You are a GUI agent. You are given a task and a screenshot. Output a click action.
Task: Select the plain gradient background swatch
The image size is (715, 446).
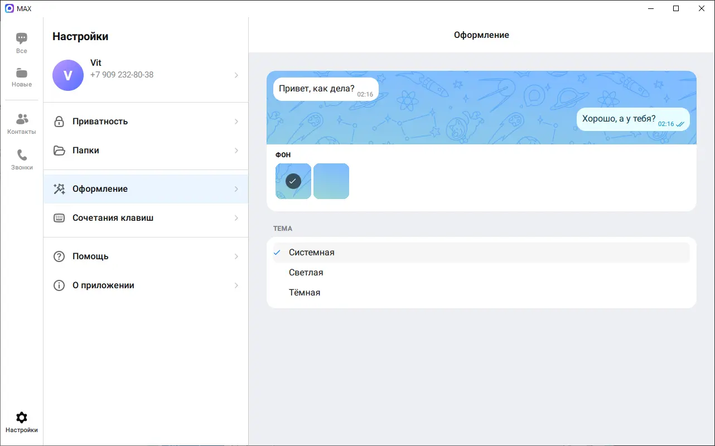pos(331,181)
